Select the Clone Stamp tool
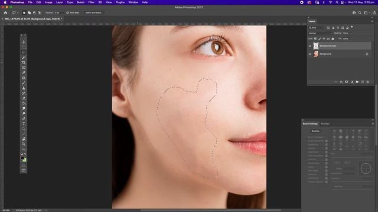Screen dimensions: 378x212 [x=24, y=88]
